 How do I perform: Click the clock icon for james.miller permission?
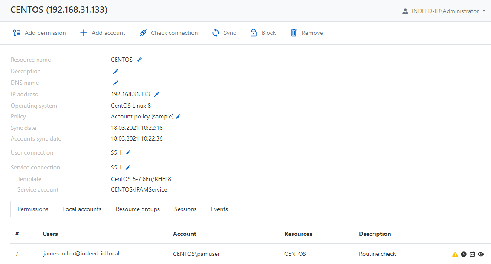[x=464, y=254]
